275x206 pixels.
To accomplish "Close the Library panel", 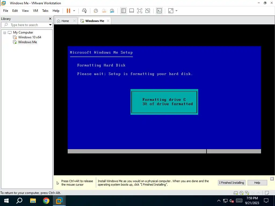I will point(50,19).
